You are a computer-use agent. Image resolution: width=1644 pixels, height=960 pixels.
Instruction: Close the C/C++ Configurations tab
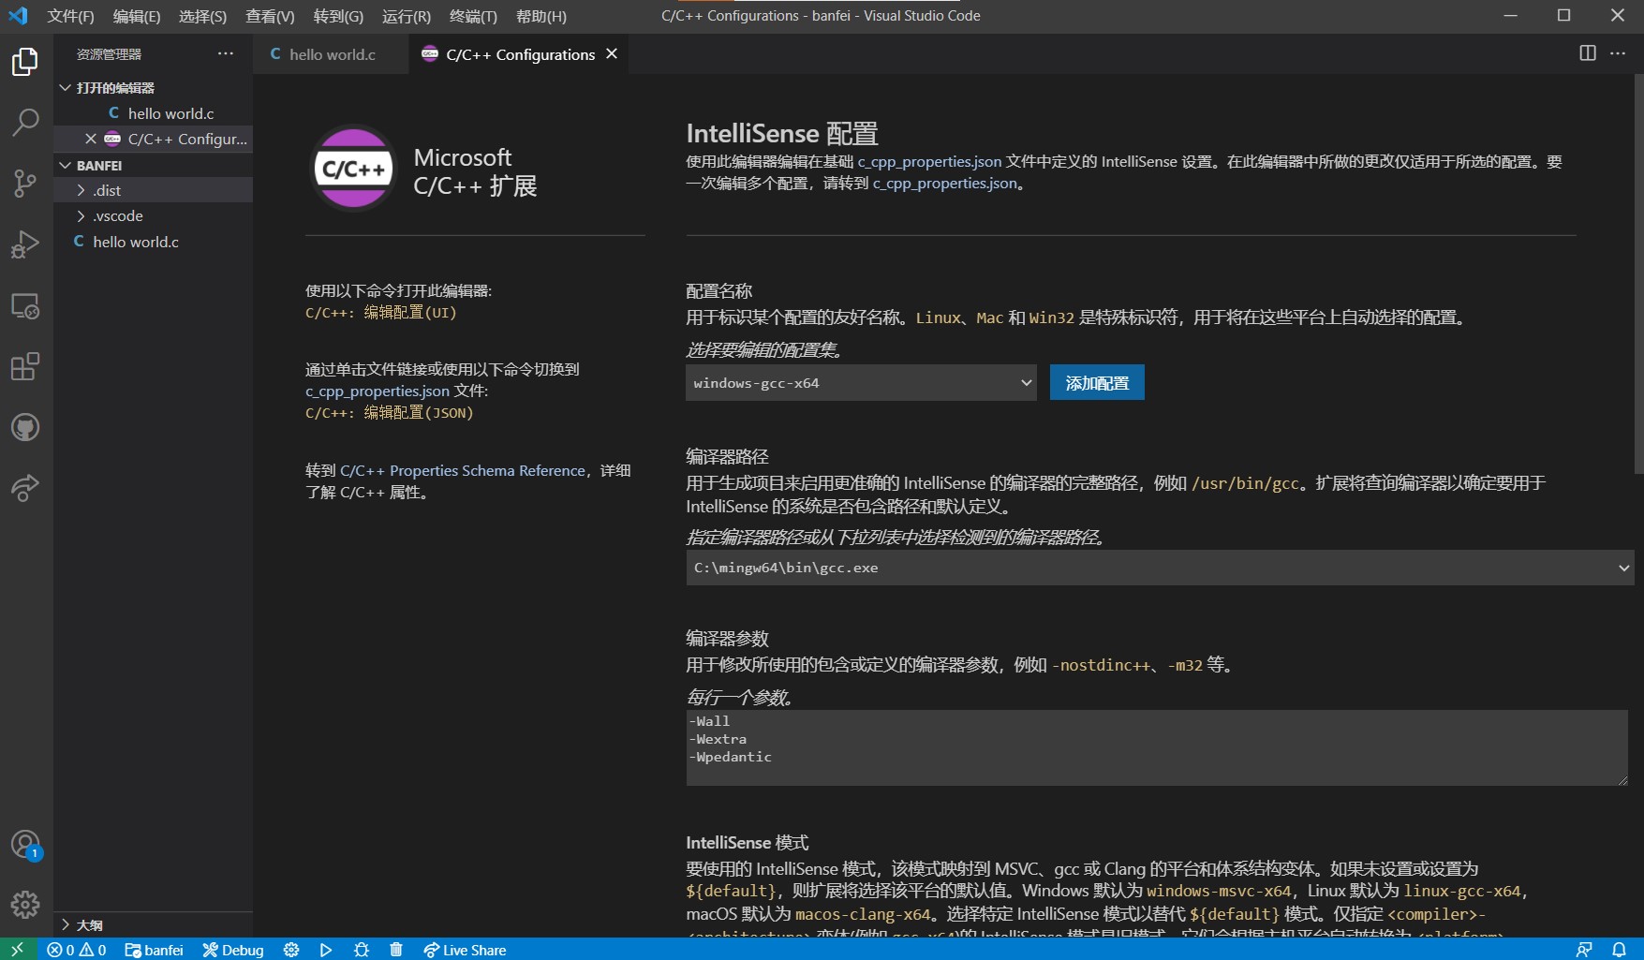[x=612, y=53]
